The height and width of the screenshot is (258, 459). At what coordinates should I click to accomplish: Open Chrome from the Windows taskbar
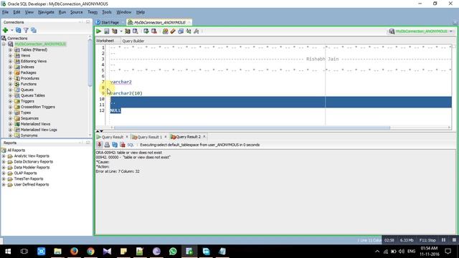[91, 252]
